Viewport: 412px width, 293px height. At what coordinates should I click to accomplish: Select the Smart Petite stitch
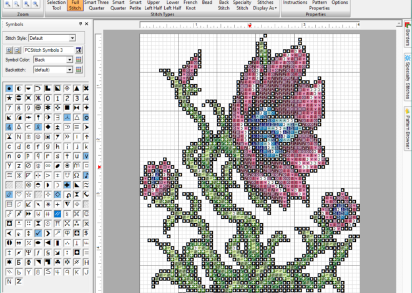tap(135, 5)
